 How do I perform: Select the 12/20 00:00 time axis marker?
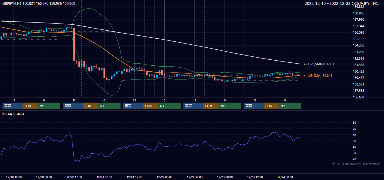pyautogui.click(x=44, y=177)
